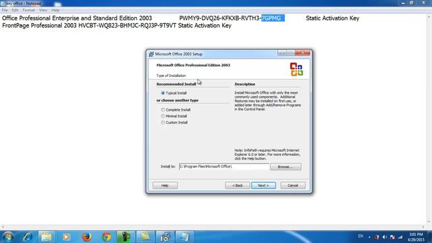Show hidden tray icons arrow

[369, 237]
